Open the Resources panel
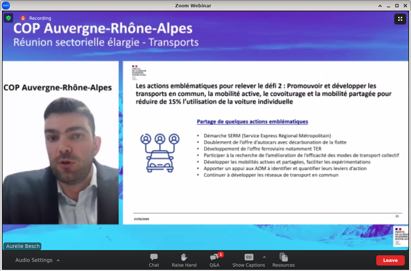411x271 pixels. click(283, 260)
